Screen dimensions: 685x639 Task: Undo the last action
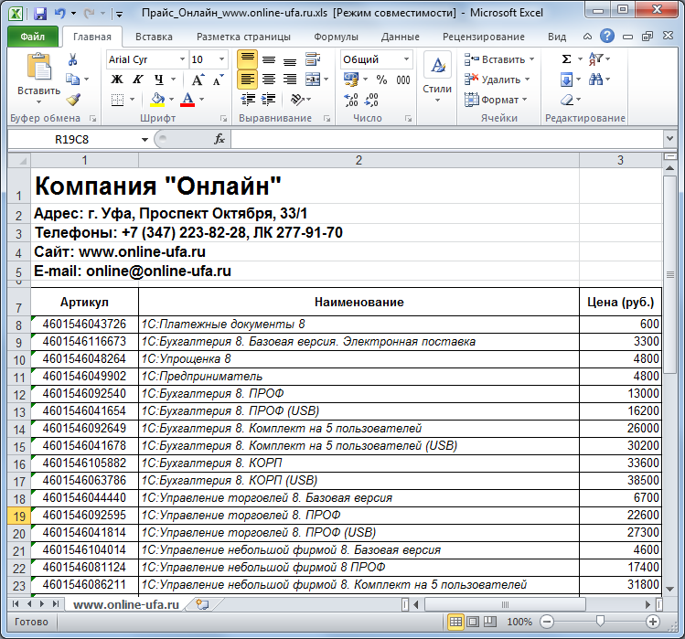tap(60, 13)
